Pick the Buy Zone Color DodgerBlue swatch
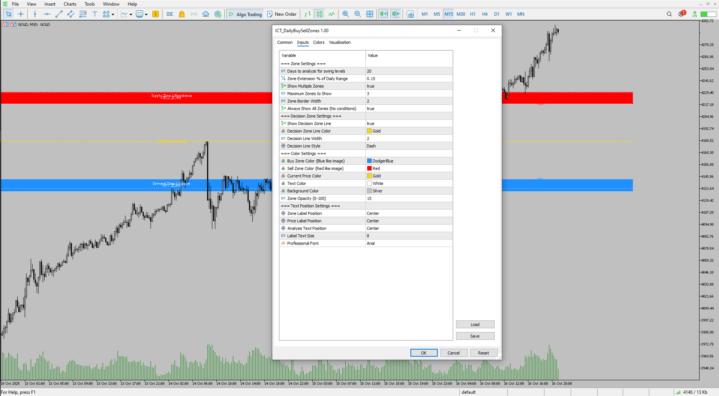Image resolution: width=719 pixels, height=396 pixels. coord(369,161)
